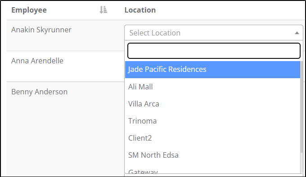
Task: Click scrollbar track below the thumb
Action: pyautogui.click(x=301, y=163)
